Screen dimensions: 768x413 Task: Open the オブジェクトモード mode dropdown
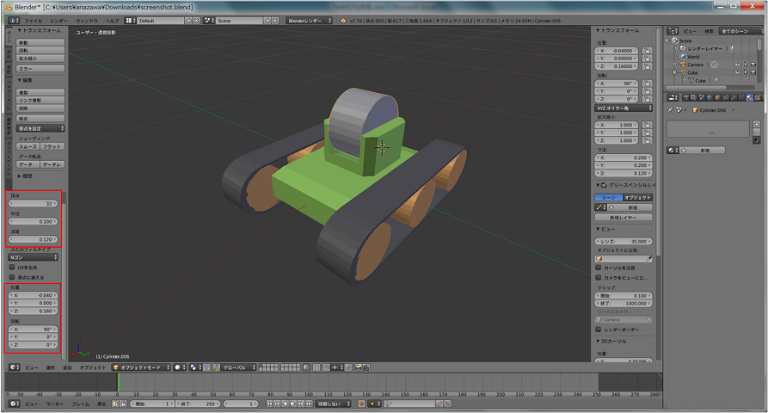140,367
